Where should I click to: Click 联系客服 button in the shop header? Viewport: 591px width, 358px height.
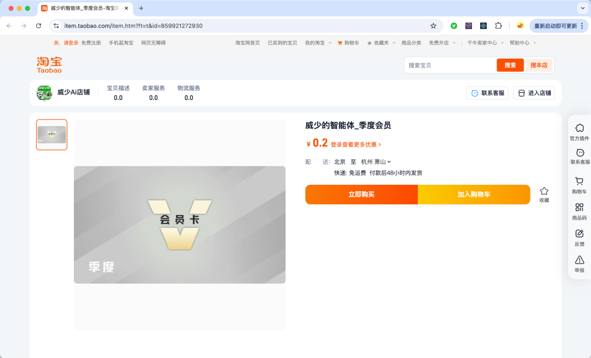click(x=487, y=93)
